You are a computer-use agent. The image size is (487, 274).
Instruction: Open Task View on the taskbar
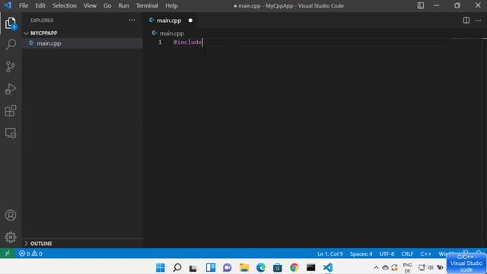(x=193, y=268)
